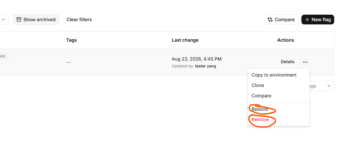Click the plus icon on New flag
This screenshot has width=342, height=154.
point(307,20)
